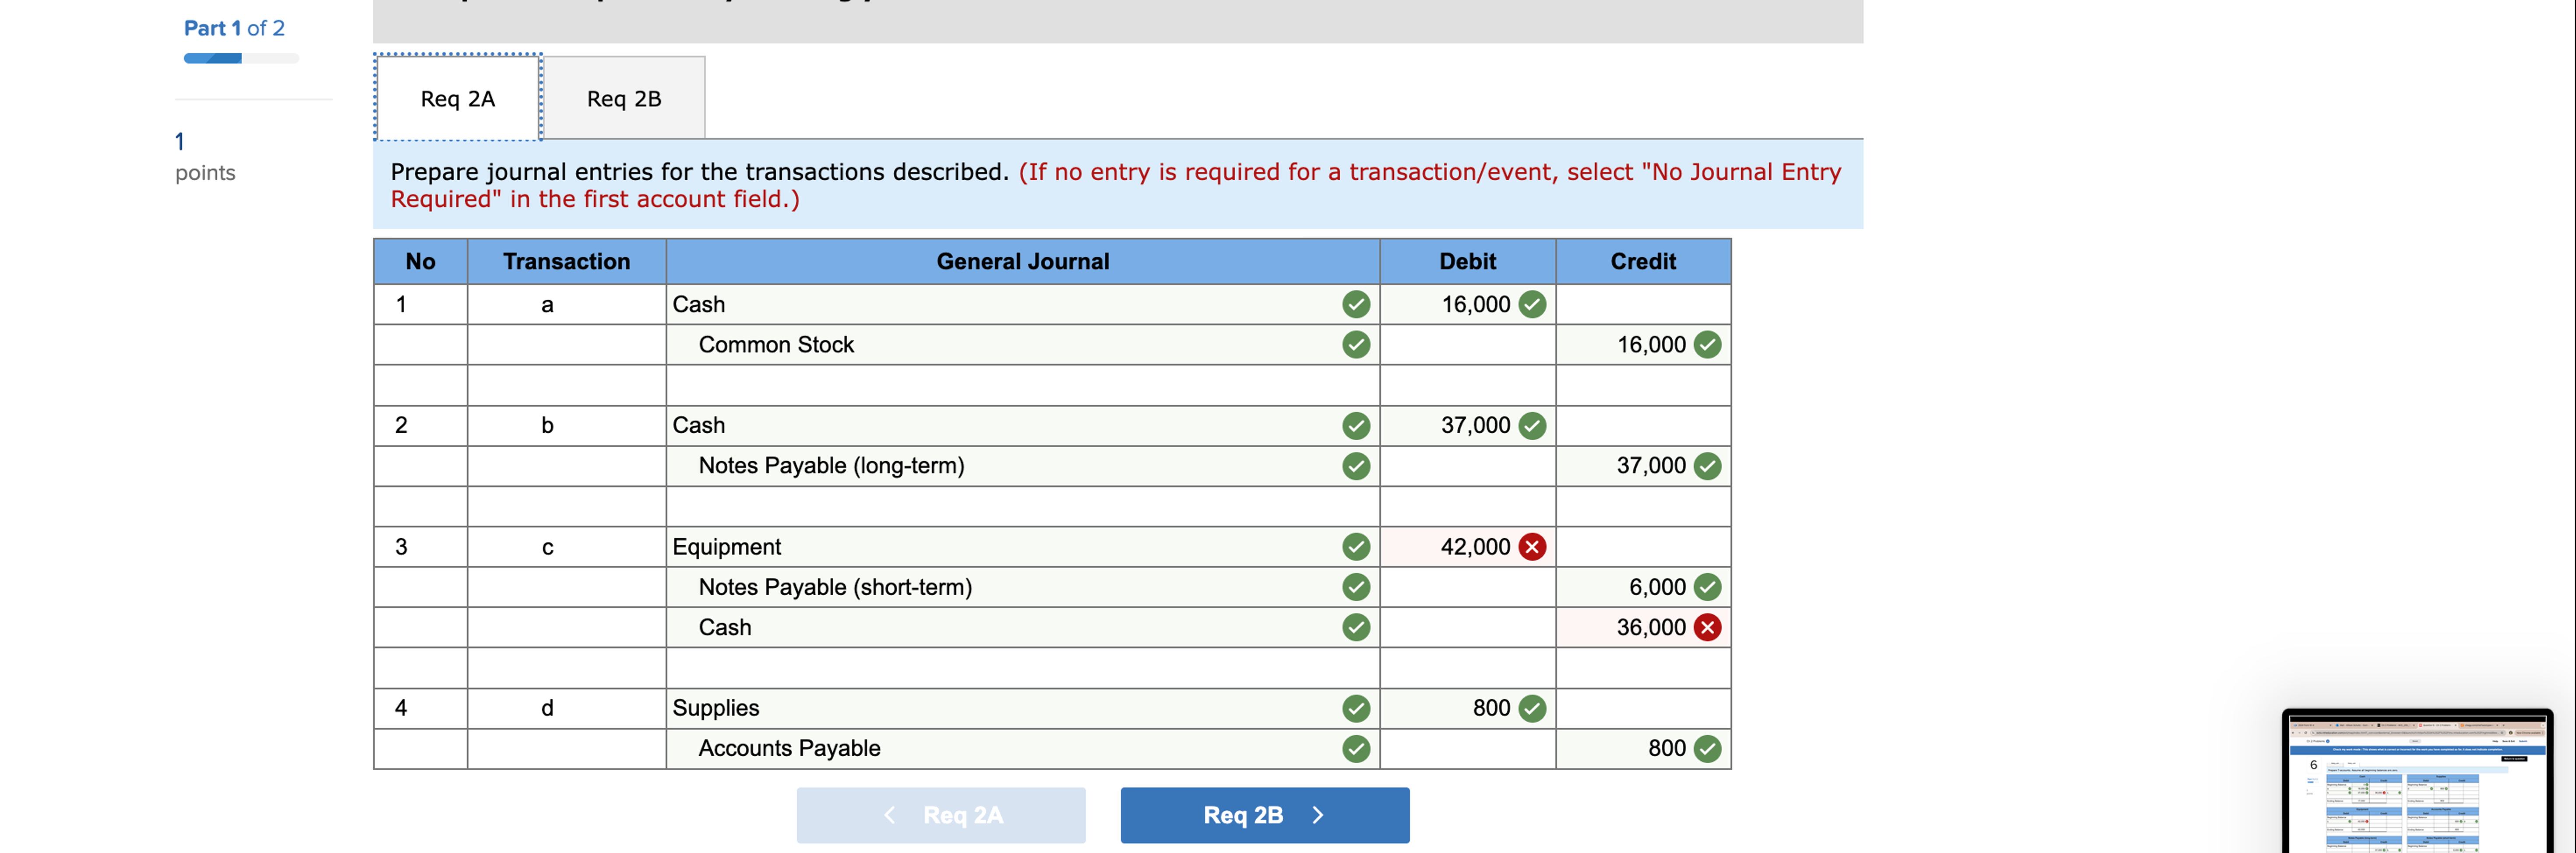Click the red X beside Equipment 42,000 debit
The image size is (2576, 853).
pos(1532,547)
